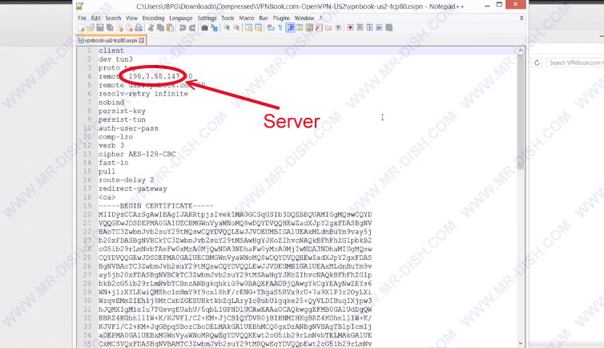Cut the selection using the scissors icon
The width and height of the screenshot is (604, 348).
point(151,28)
